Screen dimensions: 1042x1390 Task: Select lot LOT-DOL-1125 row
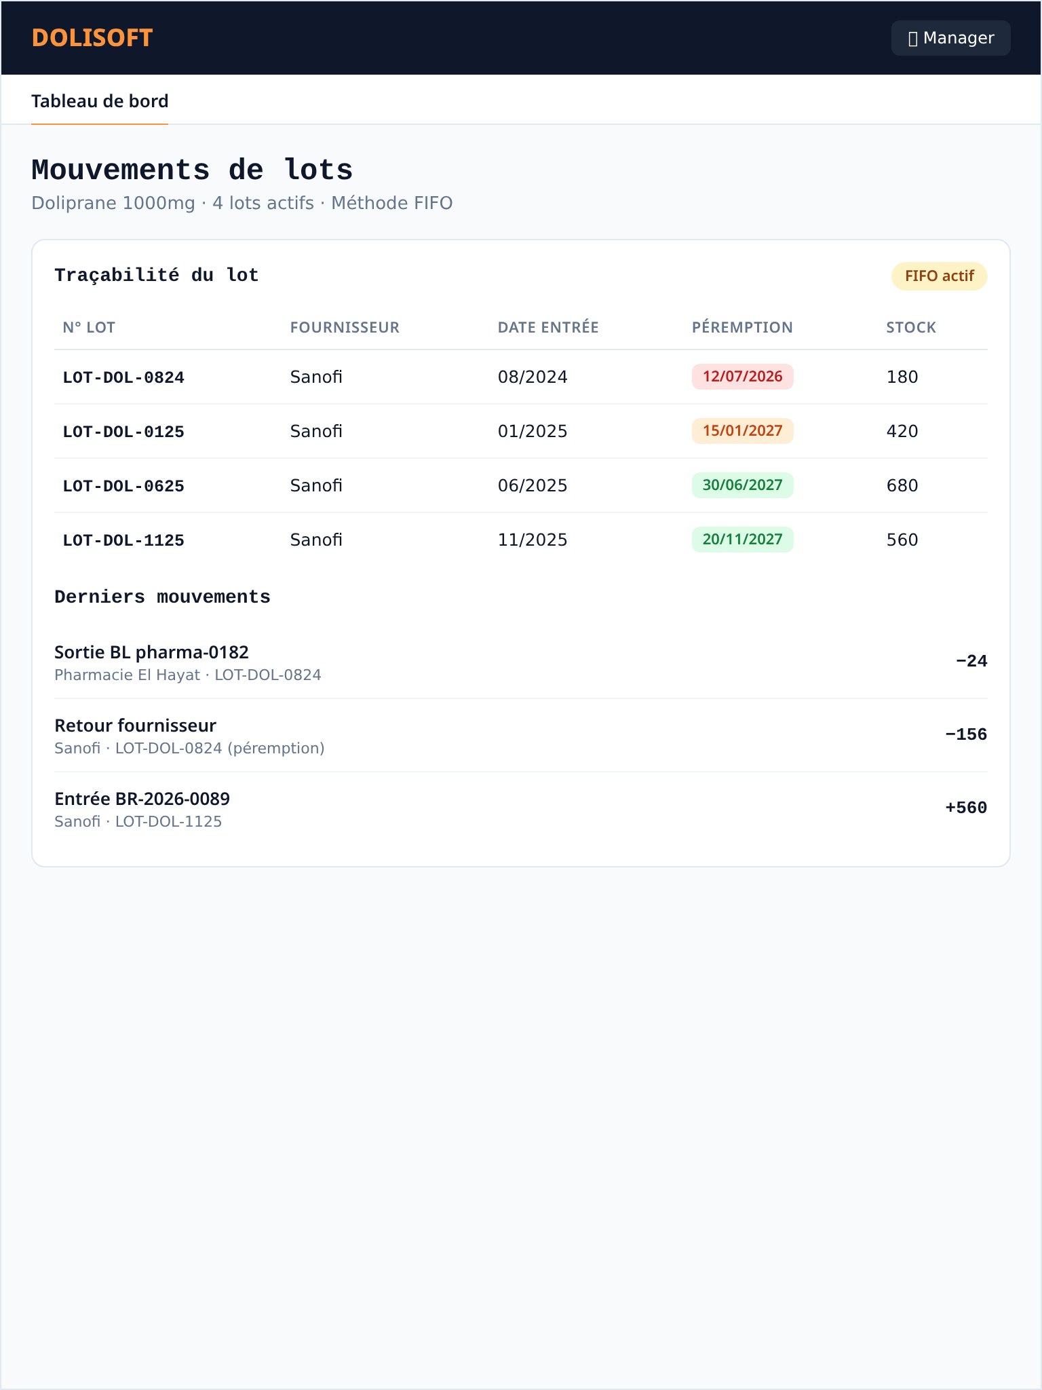tap(521, 540)
